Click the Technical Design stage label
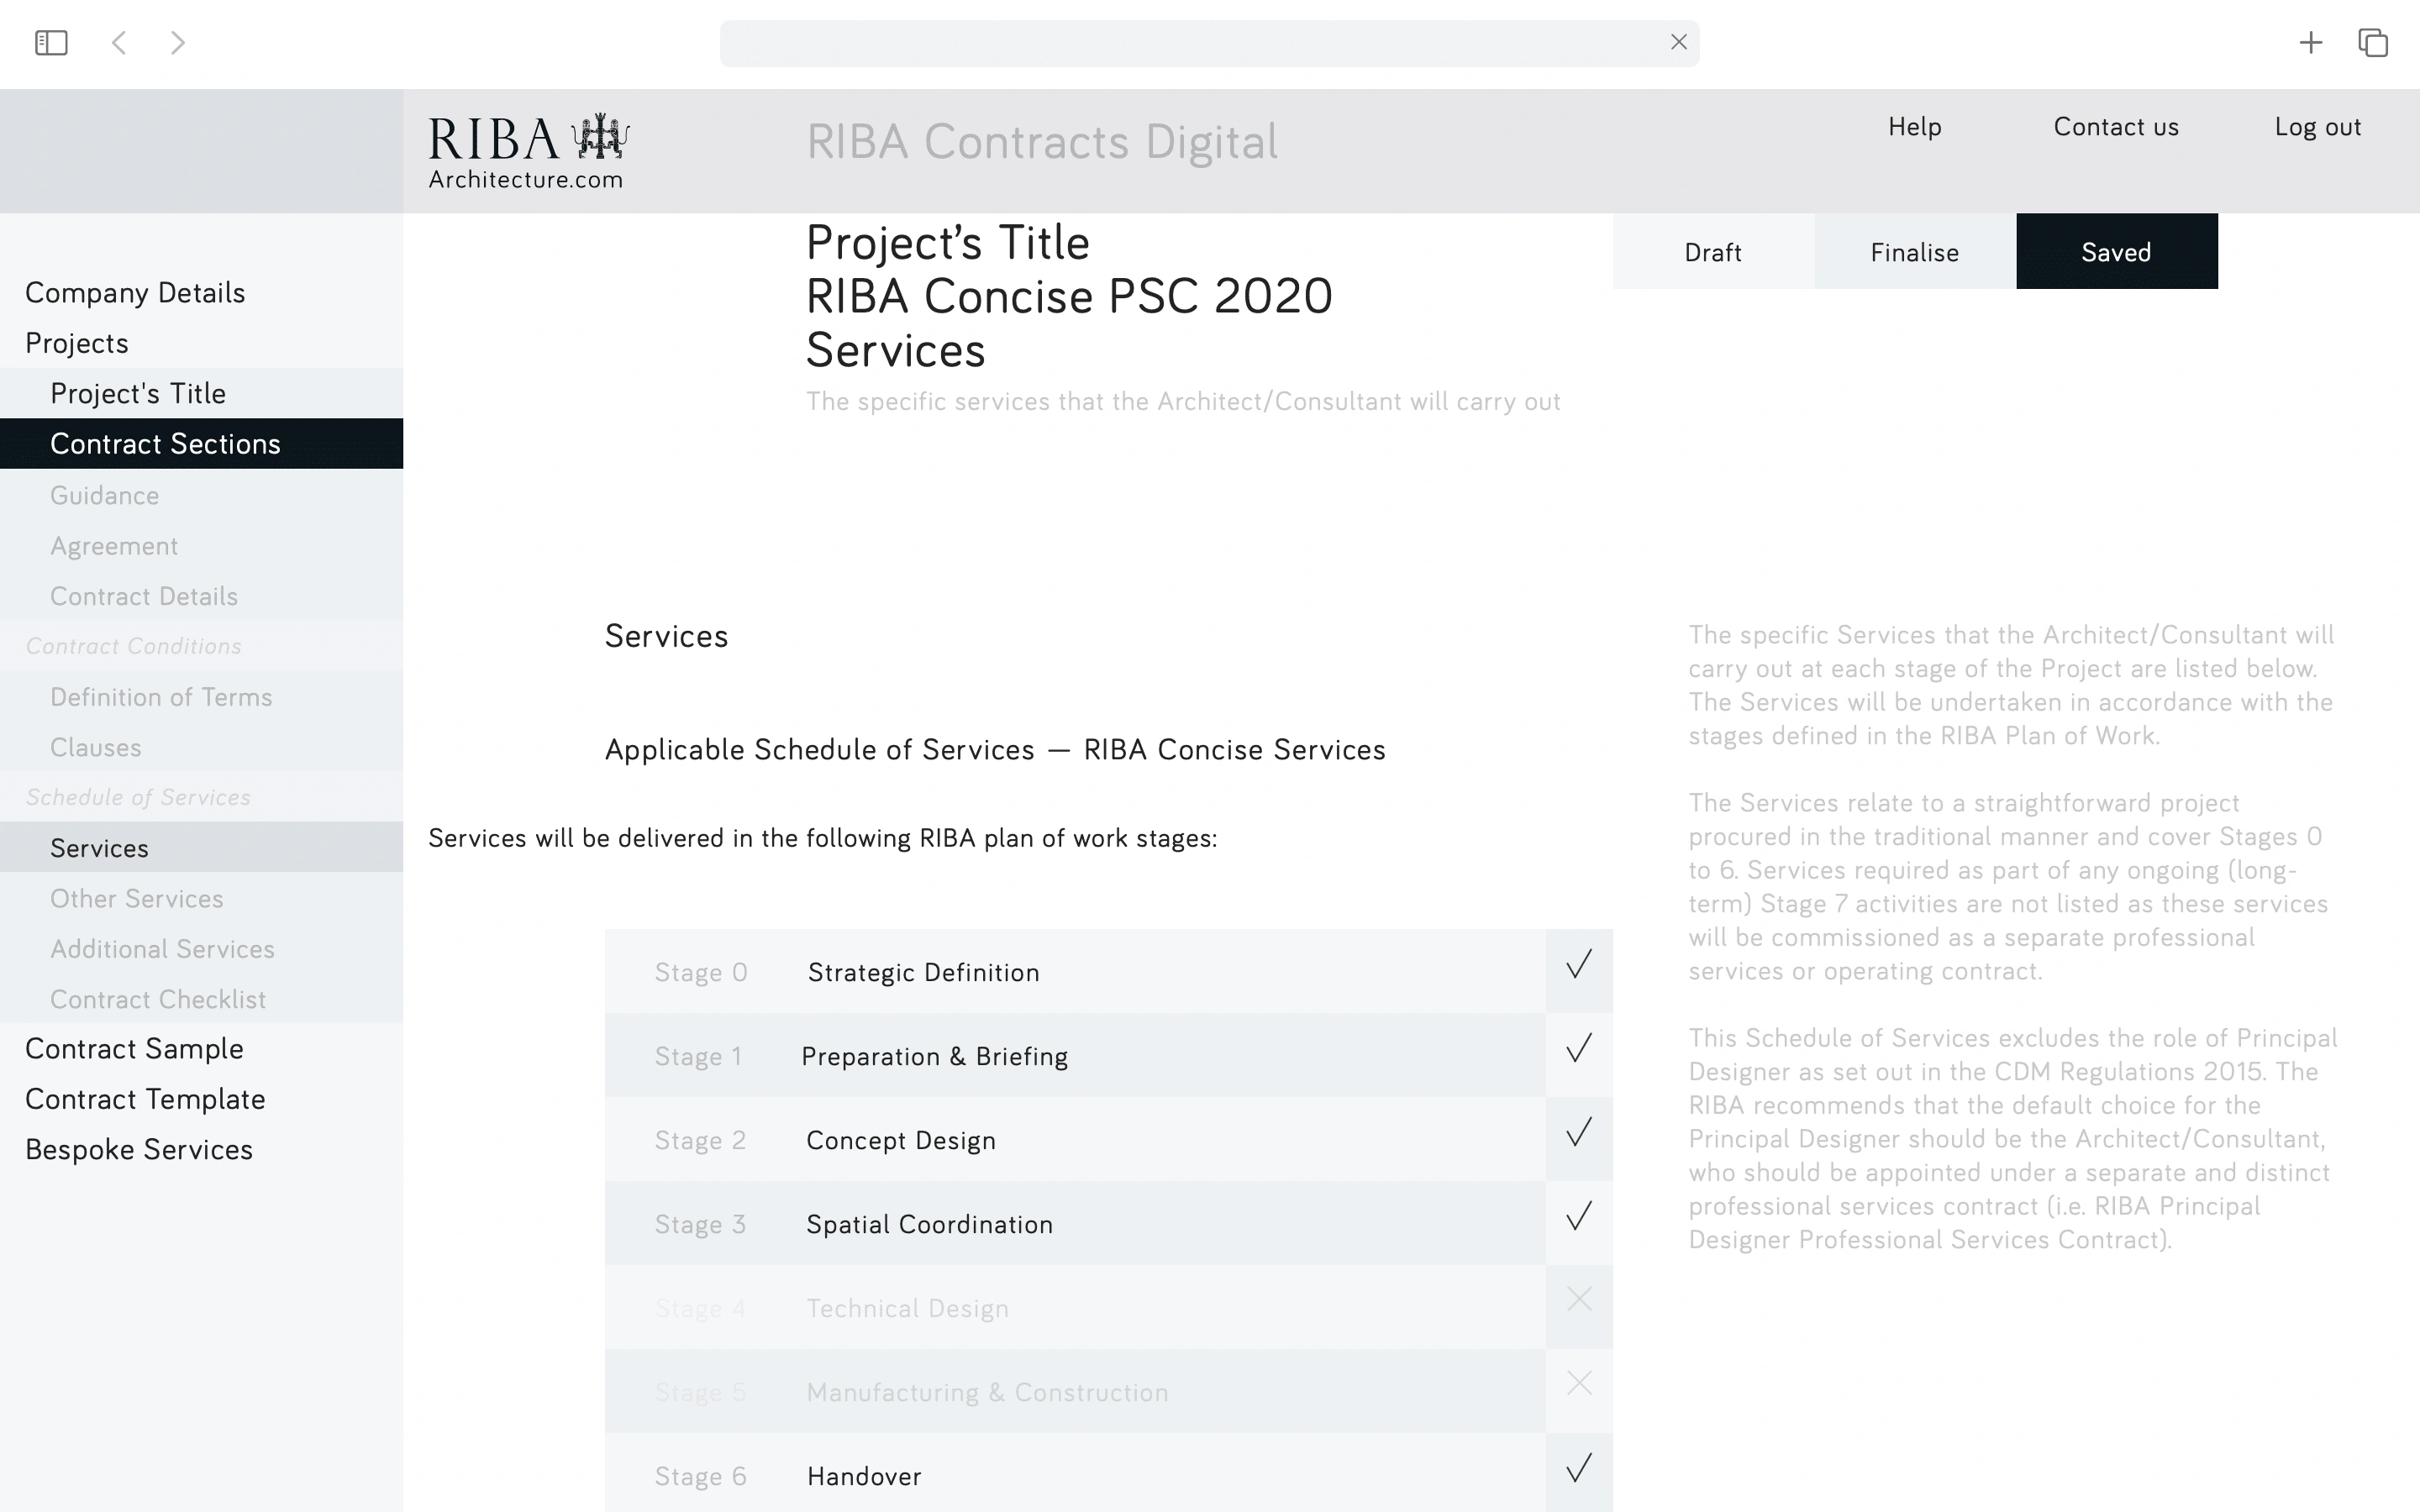The height and width of the screenshot is (1512, 2420). point(907,1309)
